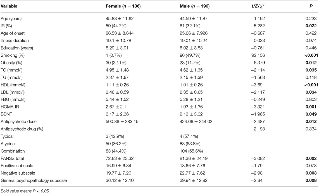
Task: Select the Male (n = 196) column header
Action: pyautogui.click(x=194, y=6)
